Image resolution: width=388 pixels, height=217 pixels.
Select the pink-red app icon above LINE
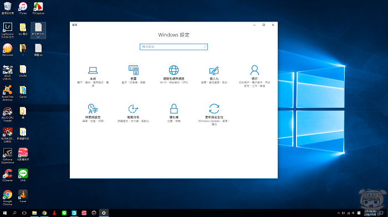coord(23,155)
